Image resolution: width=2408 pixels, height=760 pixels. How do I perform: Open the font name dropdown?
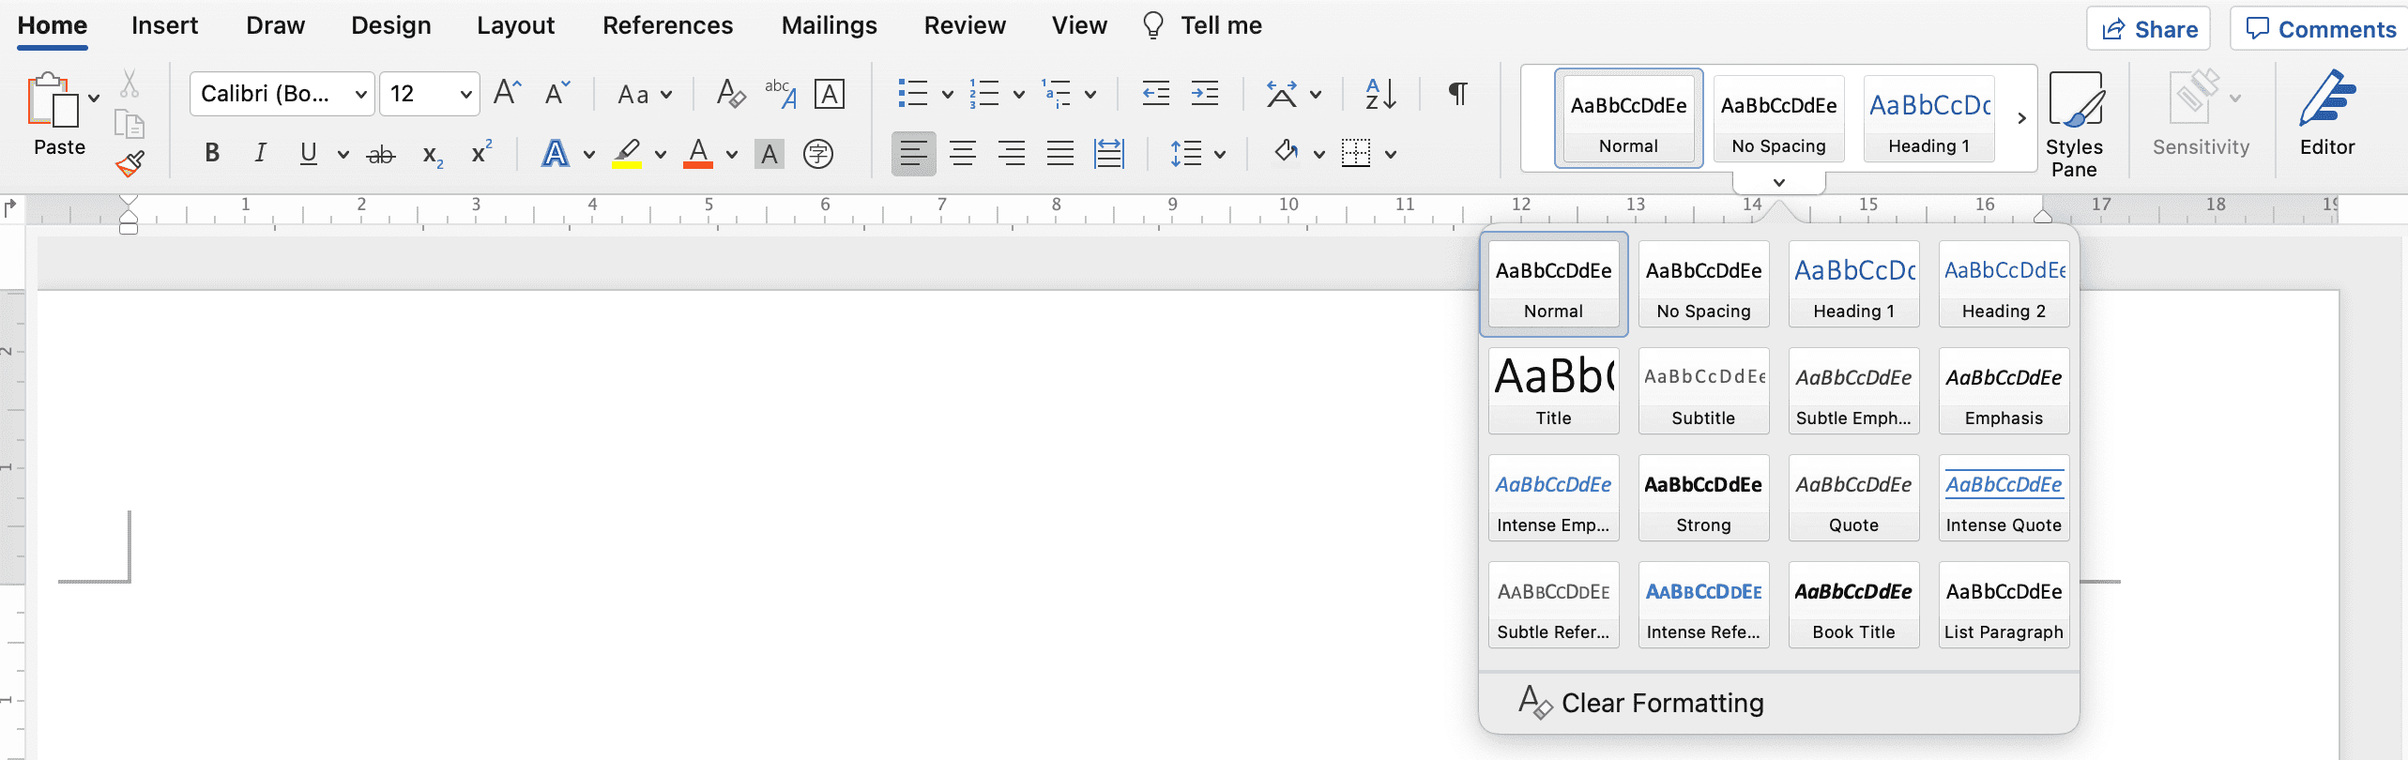[360, 94]
